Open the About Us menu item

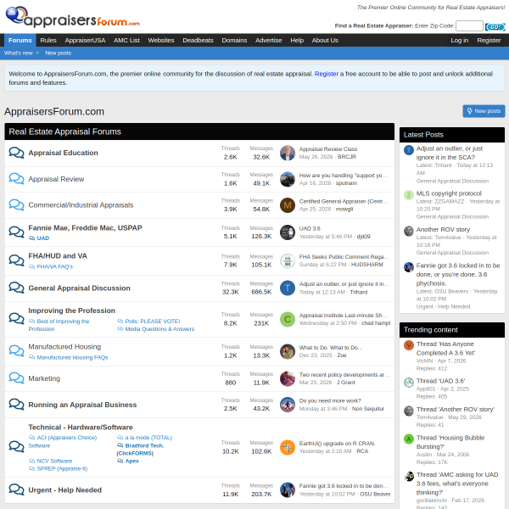pyautogui.click(x=325, y=40)
